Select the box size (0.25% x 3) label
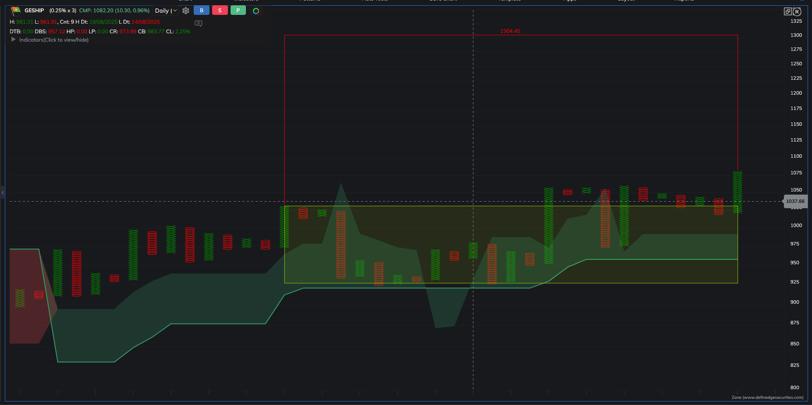The height and width of the screenshot is (405, 812). pos(63,11)
